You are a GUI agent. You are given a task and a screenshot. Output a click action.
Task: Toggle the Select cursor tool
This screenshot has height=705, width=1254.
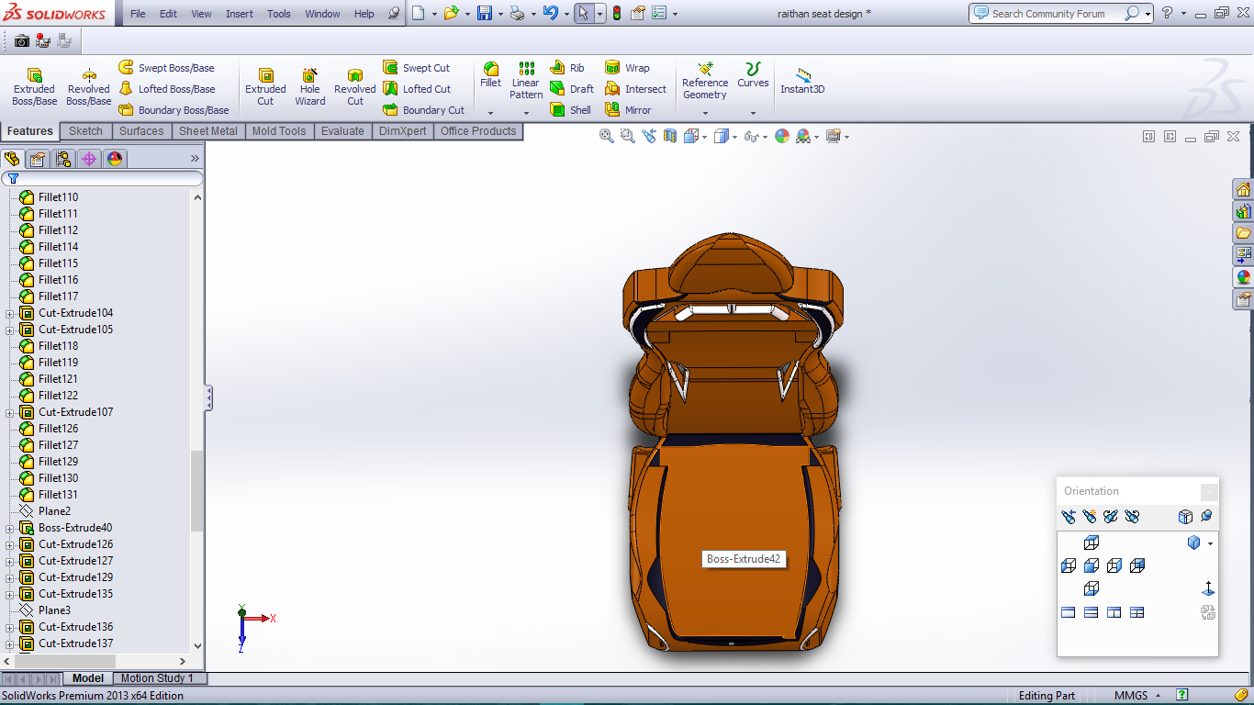pyautogui.click(x=584, y=13)
